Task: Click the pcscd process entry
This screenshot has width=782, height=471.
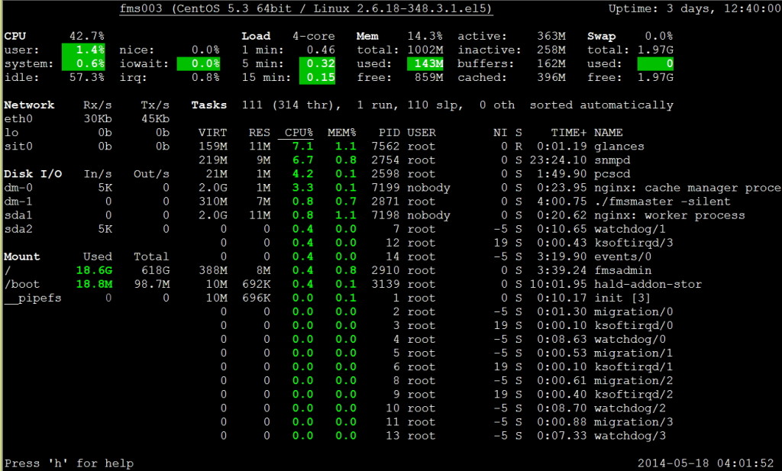Action: [612, 174]
